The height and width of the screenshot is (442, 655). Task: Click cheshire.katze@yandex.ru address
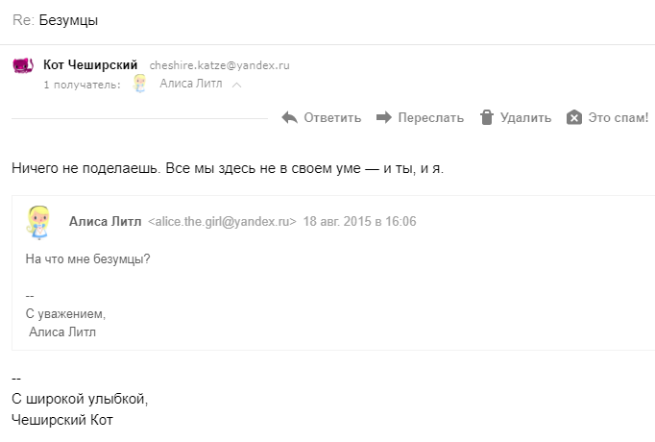[x=219, y=65]
